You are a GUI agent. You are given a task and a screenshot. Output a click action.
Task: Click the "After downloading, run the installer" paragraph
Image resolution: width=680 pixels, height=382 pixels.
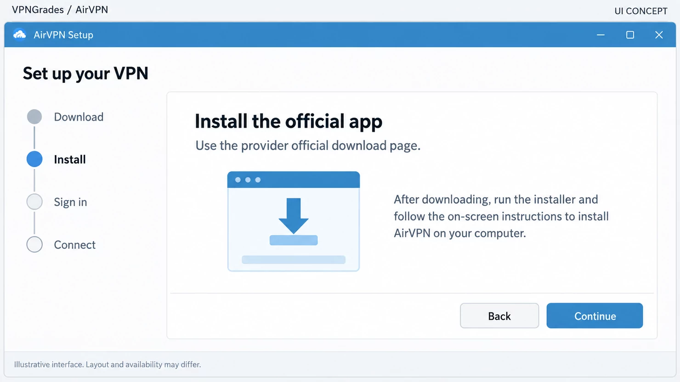click(501, 216)
